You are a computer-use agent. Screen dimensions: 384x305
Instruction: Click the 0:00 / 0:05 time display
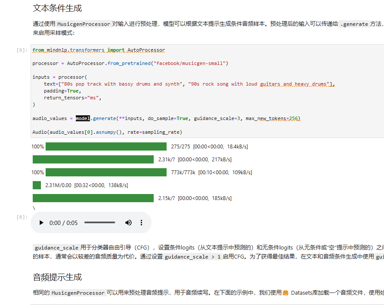(63, 223)
